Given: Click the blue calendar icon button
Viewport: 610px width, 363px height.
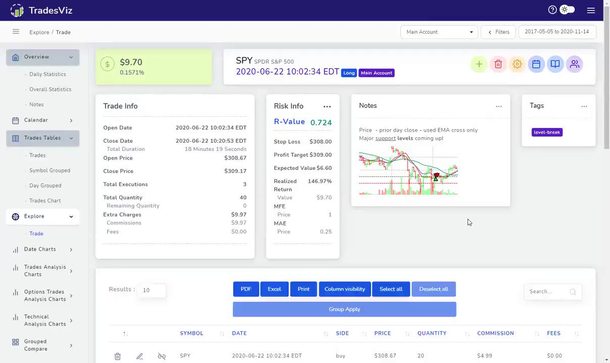Looking at the screenshot, I should [x=536, y=64].
